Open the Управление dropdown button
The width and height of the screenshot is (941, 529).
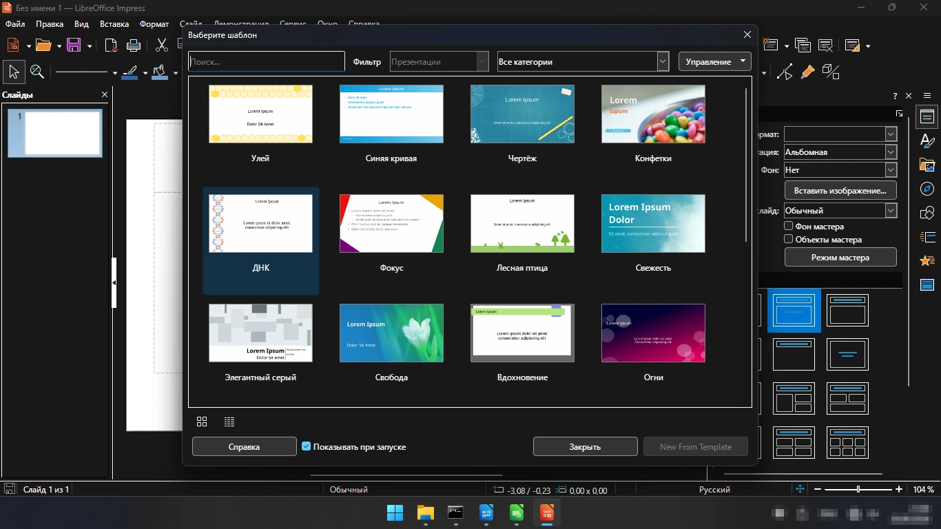coord(714,61)
